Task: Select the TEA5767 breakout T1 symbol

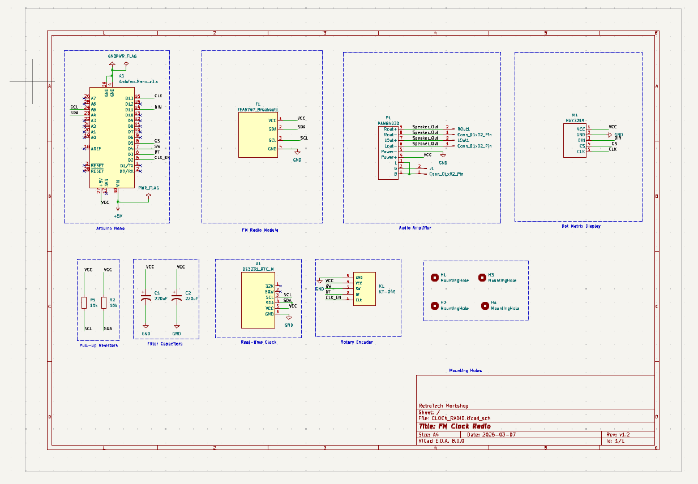Action: coord(258,135)
